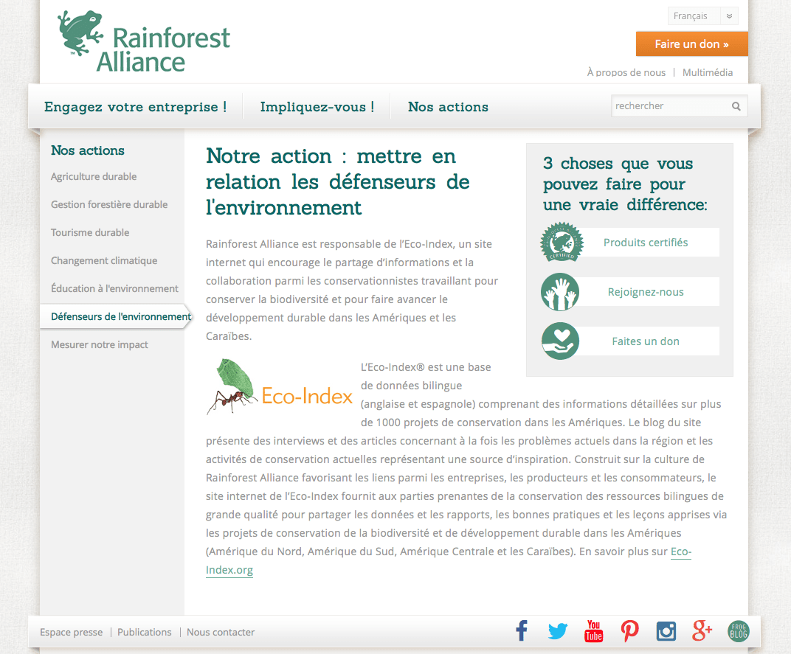Open the Facebook social icon
Image resolution: width=791 pixels, height=654 pixels.
click(522, 631)
